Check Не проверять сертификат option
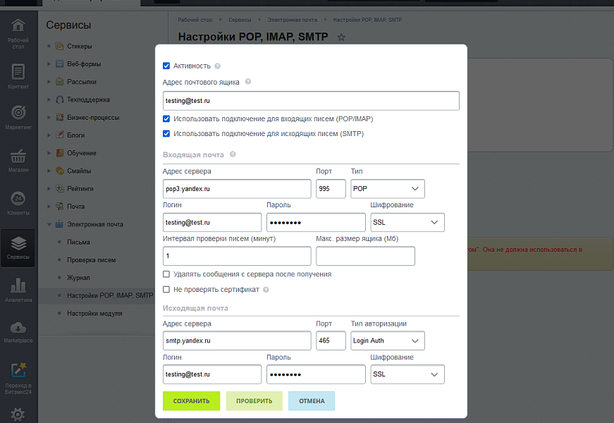This screenshot has width=614, height=423. click(x=166, y=289)
